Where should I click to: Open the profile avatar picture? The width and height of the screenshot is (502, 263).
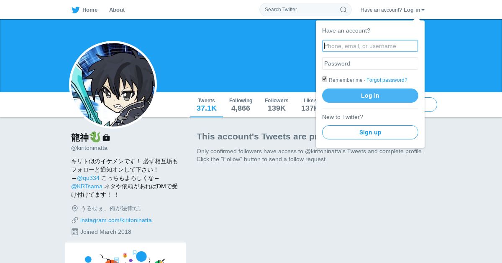point(113,85)
